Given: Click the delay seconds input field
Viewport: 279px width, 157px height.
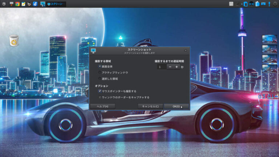Looking at the screenshot, I should 161,67.
